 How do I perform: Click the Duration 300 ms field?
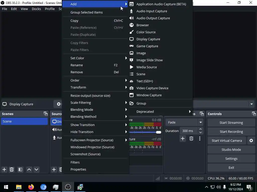coord(189,131)
